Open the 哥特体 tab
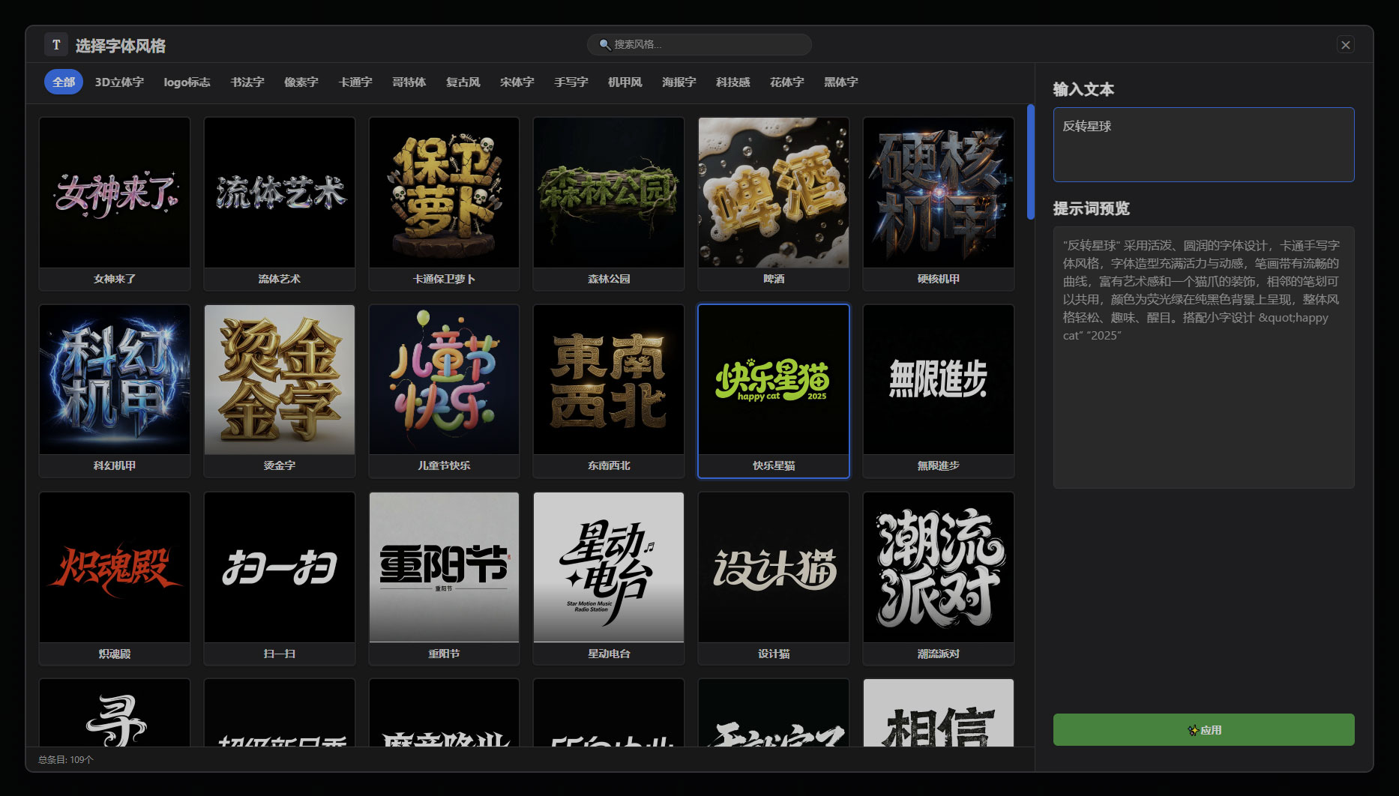Viewport: 1399px width, 796px height. [409, 82]
